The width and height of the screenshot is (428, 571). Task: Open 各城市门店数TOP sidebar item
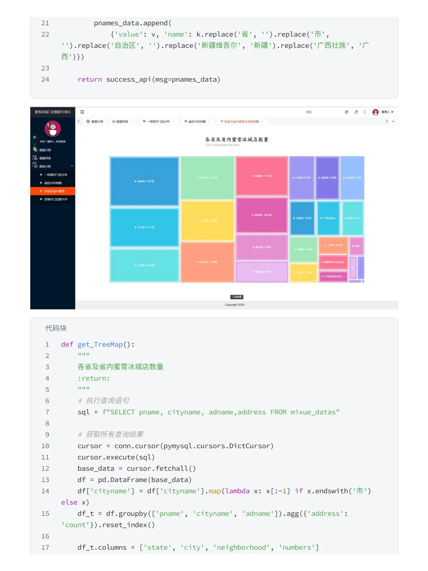tap(53, 199)
